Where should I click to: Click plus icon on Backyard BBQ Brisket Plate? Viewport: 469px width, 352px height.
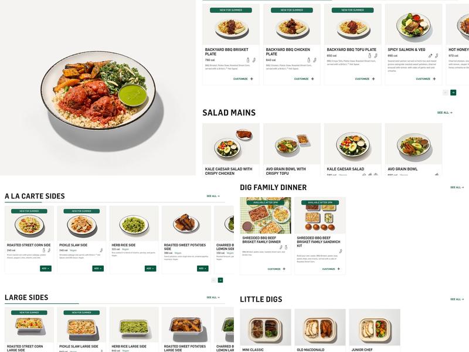pos(252,79)
